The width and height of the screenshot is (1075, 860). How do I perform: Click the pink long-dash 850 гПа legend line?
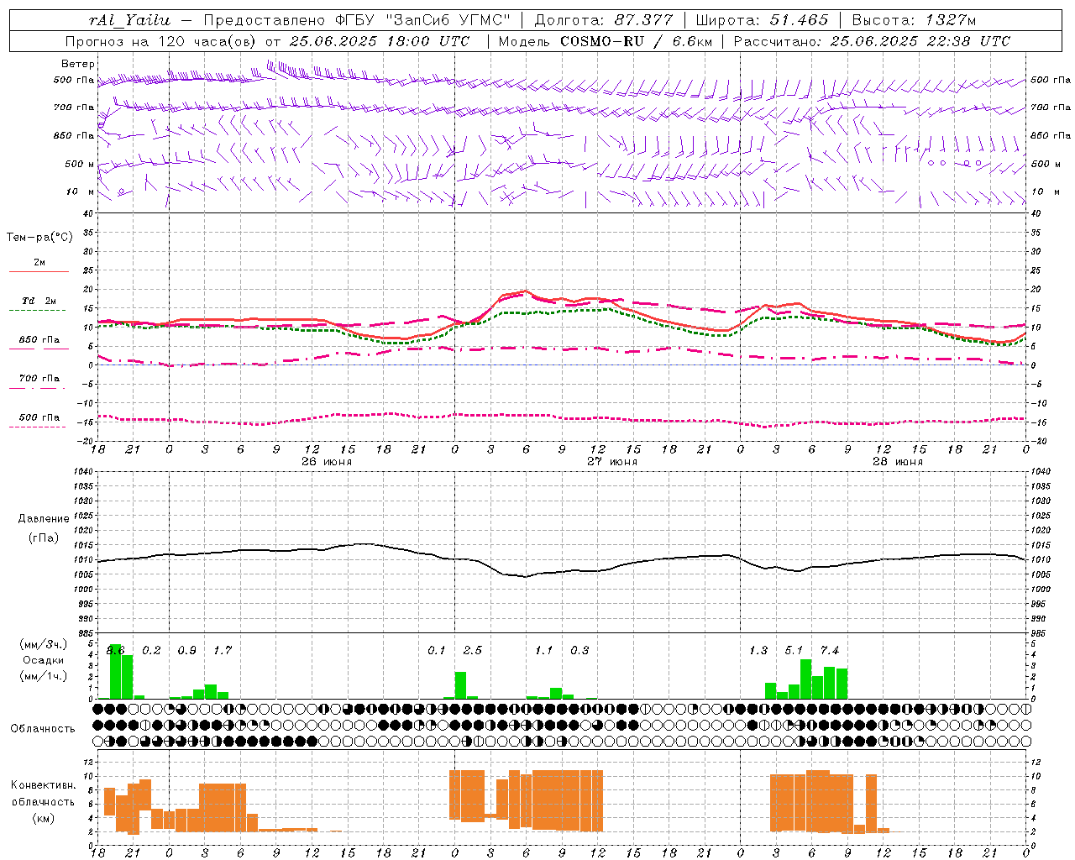click(39, 349)
